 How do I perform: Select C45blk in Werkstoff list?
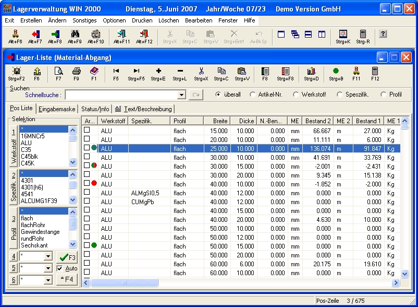click(x=44, y=157)
